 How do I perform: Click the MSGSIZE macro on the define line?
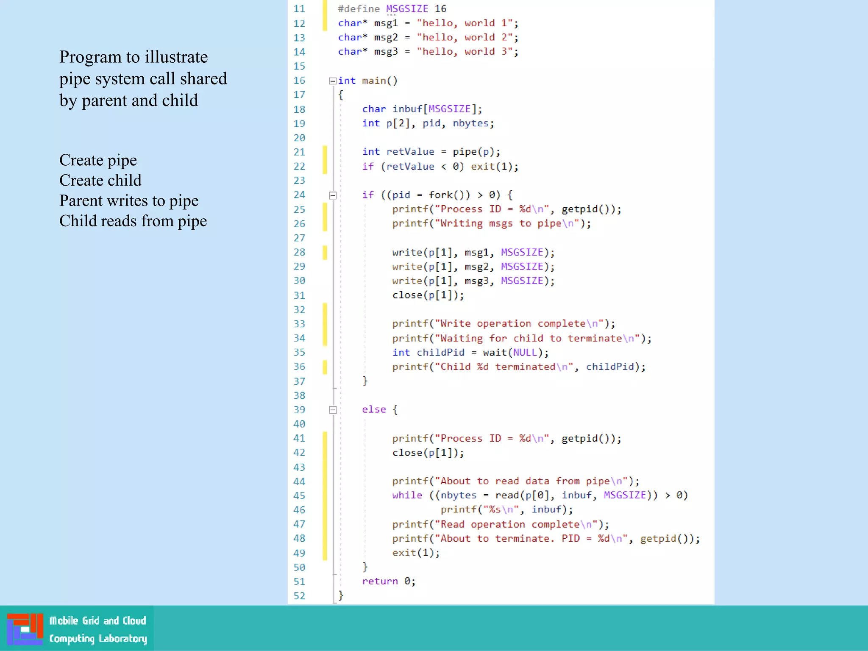(x=407, y=9)
